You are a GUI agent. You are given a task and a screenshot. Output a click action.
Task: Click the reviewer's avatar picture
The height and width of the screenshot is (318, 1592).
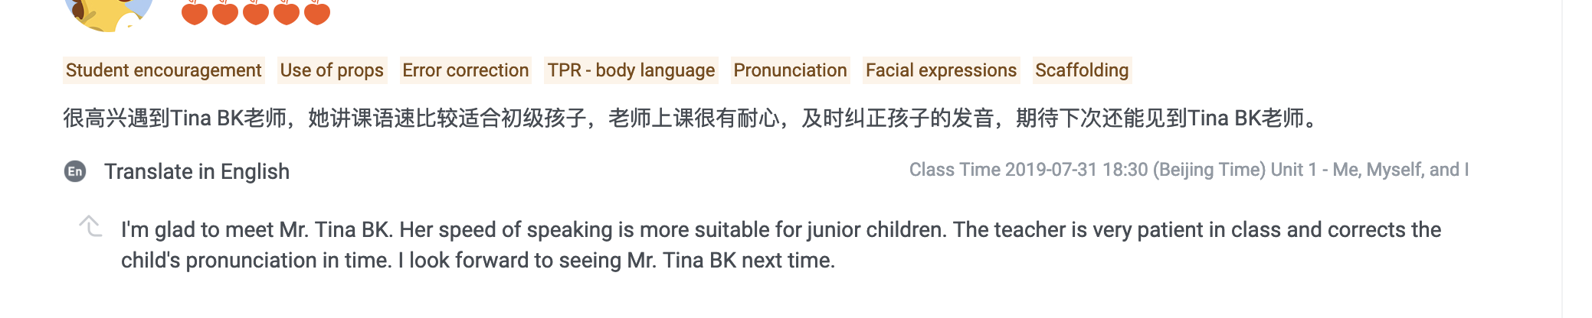(x=109, y=13)
